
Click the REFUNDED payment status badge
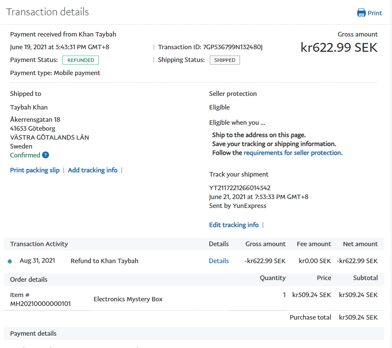pyautogui.click(x=81, y=60)
